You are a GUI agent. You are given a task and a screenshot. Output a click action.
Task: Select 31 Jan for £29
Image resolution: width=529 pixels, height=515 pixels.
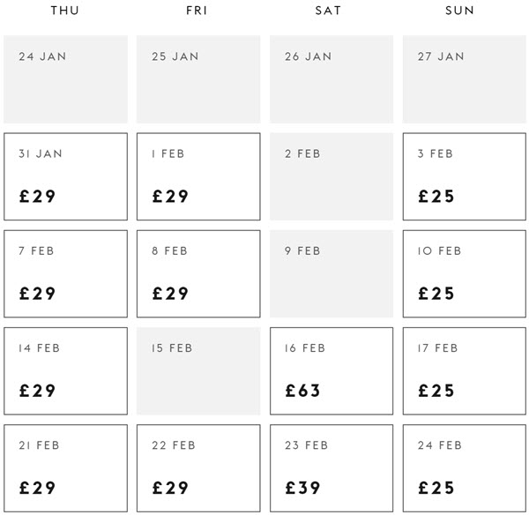(66, 176)
